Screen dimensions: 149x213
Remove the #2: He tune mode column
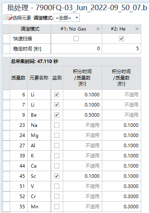point(137,29)
